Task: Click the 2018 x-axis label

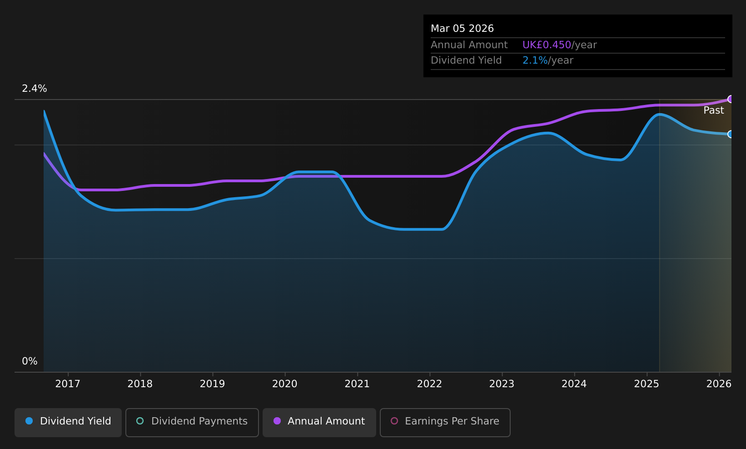Action: tap(140, 384)
